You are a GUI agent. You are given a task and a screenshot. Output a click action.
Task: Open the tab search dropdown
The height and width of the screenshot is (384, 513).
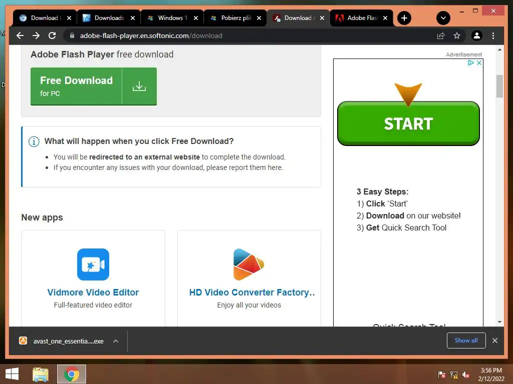(x=443, y=18)
